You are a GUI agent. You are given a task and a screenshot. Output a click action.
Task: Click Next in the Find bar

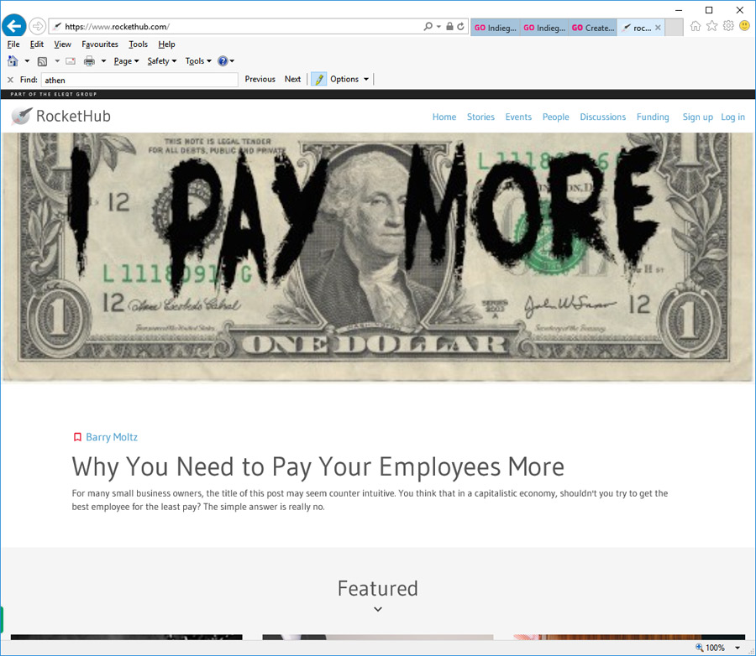click(292, 80)
